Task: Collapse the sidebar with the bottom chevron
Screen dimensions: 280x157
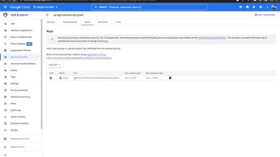Action: pos(5,155)
